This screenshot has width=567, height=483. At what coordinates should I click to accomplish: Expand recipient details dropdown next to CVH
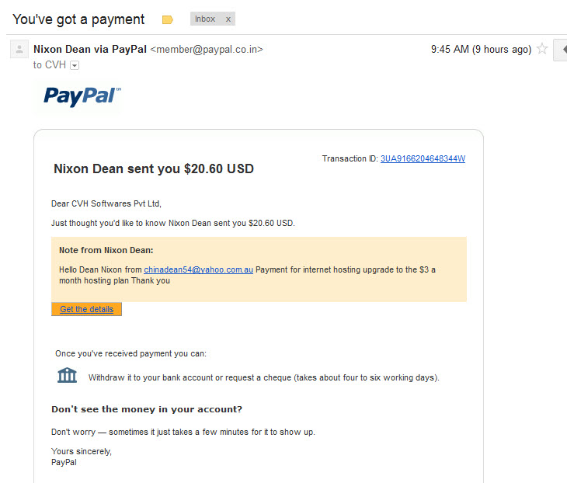coord(75,65)
